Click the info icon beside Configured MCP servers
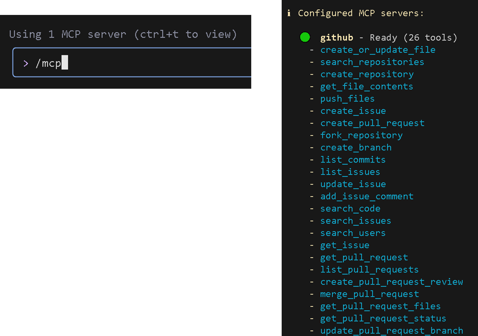Viewport: 478px width, 336px height. coord(289,13)
